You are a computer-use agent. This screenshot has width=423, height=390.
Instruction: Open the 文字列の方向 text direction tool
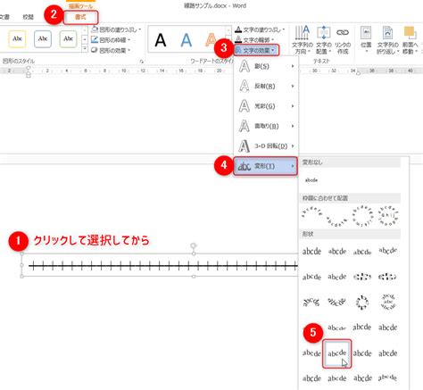click(x=302, y=40)
